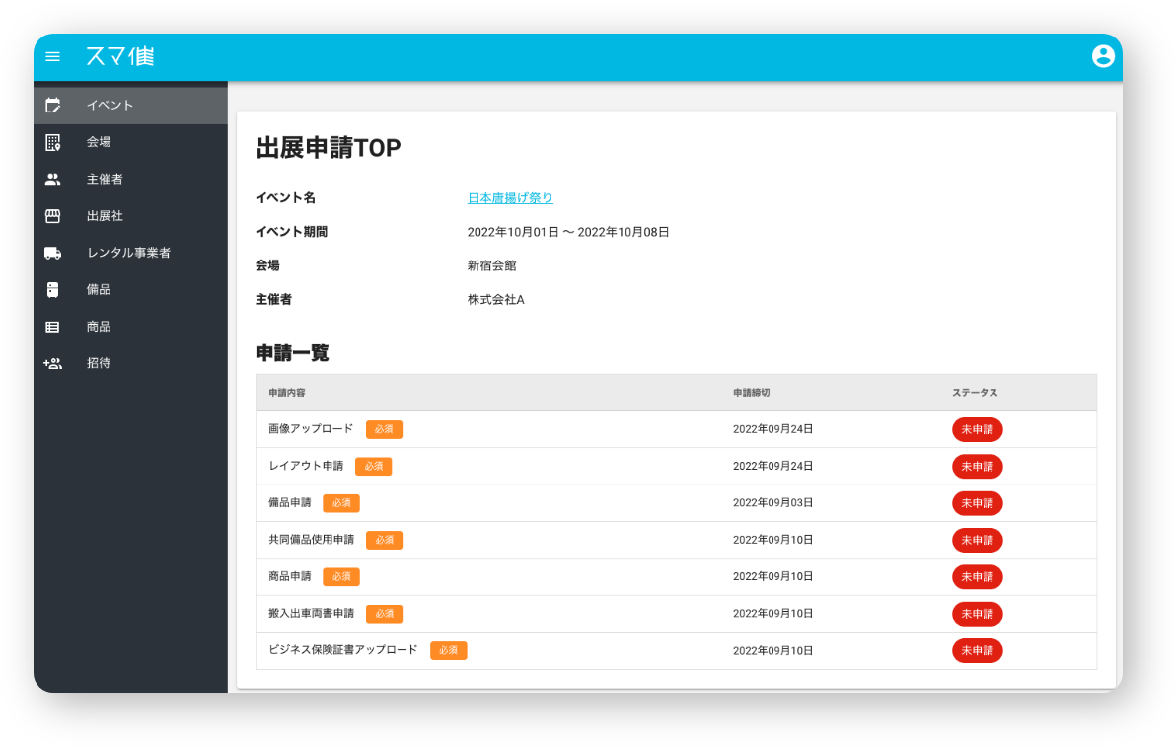Open the 備品申請 application row
The width and height of the screenshot is (1176, 746).
pos(290,503)
